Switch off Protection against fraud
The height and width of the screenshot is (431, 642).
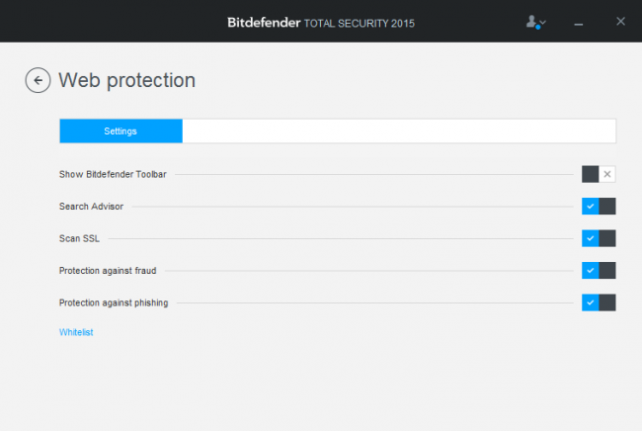(599, 270)
